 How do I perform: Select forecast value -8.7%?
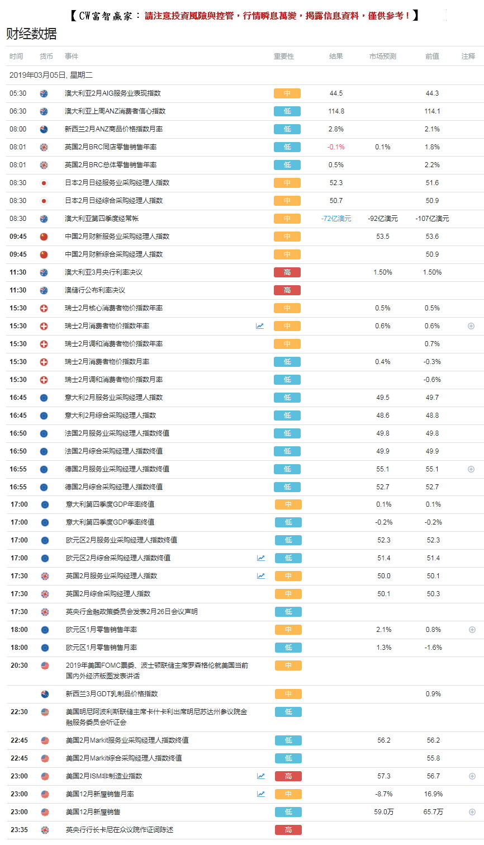click(383, 794)
